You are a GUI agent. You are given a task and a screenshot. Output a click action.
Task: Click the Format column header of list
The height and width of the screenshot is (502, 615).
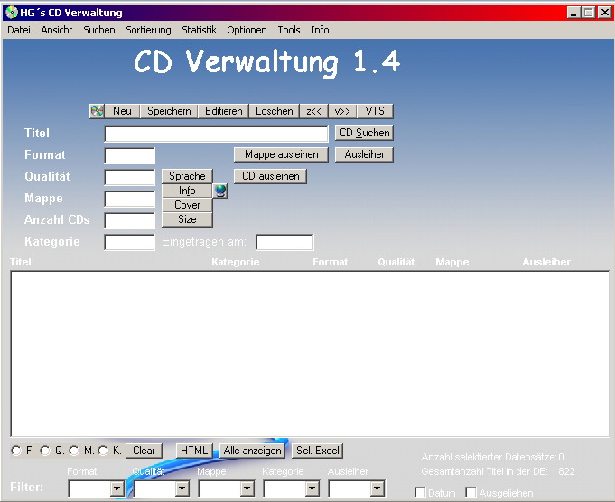click(x=330, y=262)
